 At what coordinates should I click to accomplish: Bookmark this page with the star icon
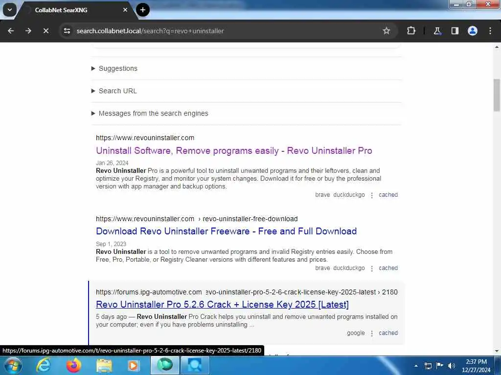click(387, 31)
